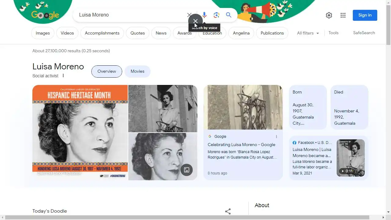This screenshot has height=220, width=391.
Task: Open quick settings gear icon
Action: [329, 15]
